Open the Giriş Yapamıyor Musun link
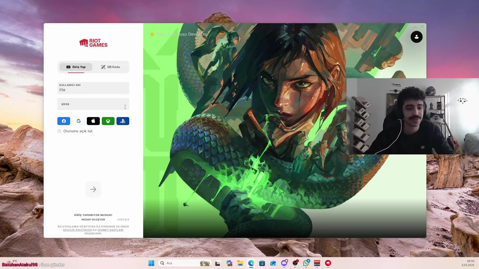 (x=93, y=215)
